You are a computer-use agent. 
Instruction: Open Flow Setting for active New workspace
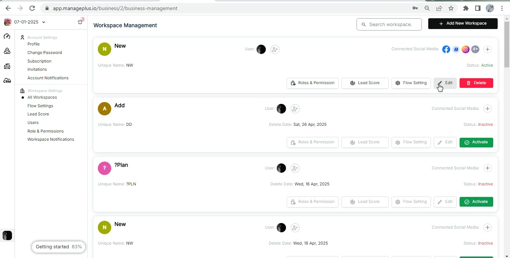[411, 83]
